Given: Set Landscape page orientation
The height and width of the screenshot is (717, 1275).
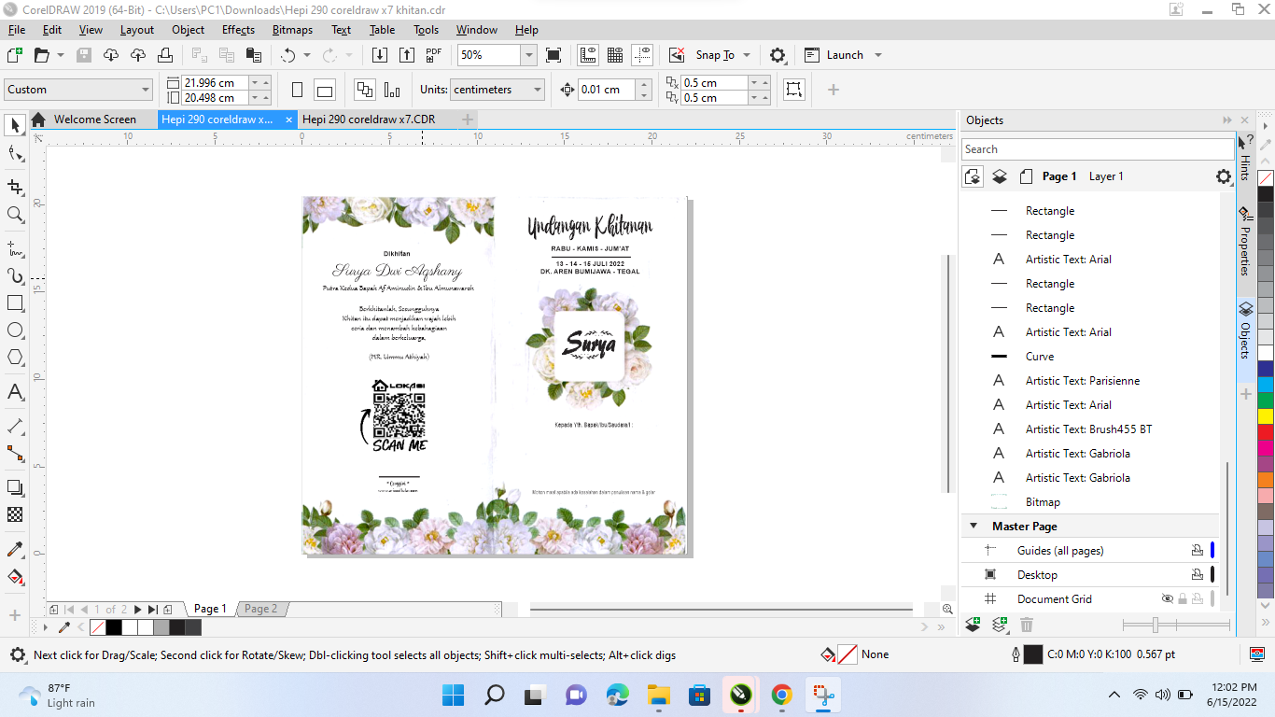Looking at the screenshot, I should click(325, 90).
